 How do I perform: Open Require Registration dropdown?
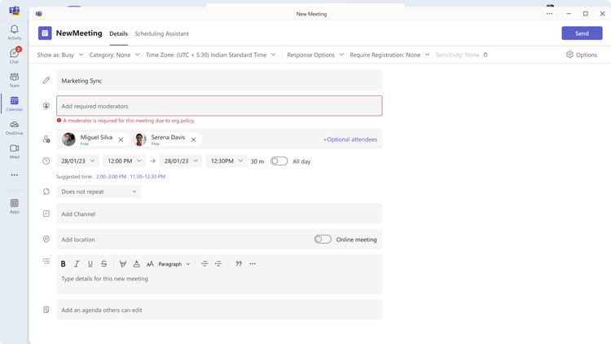coord(389,55)
